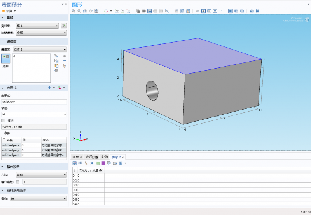
Task: Open the 進行狀態 tab
Action: 92,157
